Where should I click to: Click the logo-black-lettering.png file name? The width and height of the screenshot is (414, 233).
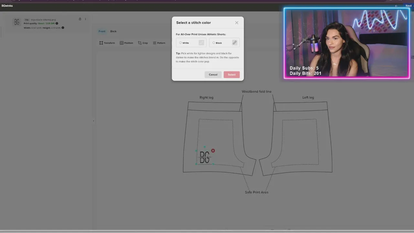[43, 20]
